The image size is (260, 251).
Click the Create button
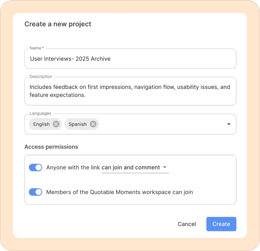pos(221,224)
